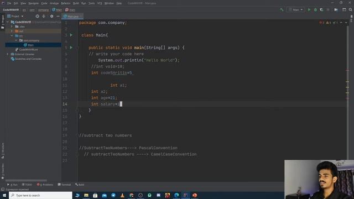Click the red error stripe mark beside line 9

coord(347,70)
